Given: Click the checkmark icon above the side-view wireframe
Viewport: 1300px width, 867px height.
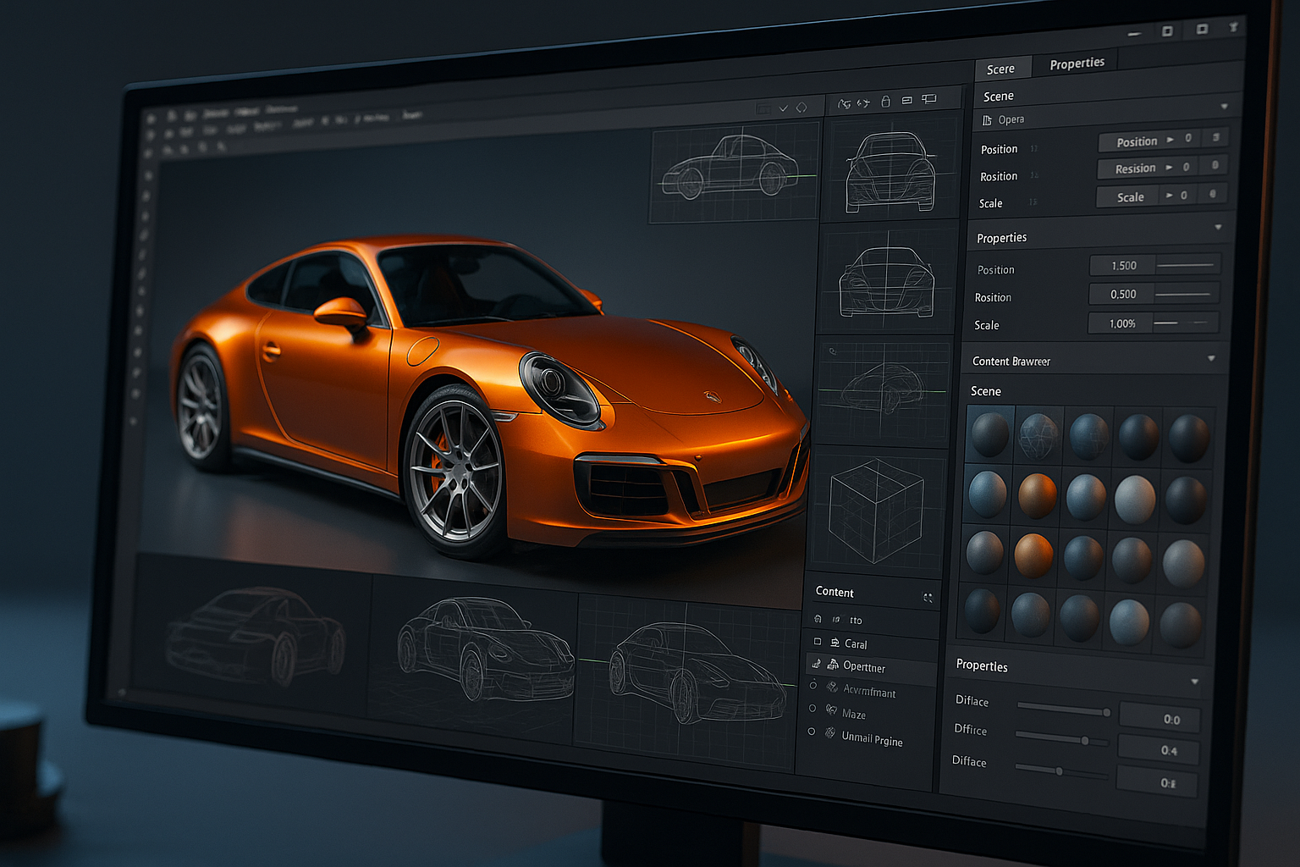Looking at the screenshot, I should coord(784,108).
